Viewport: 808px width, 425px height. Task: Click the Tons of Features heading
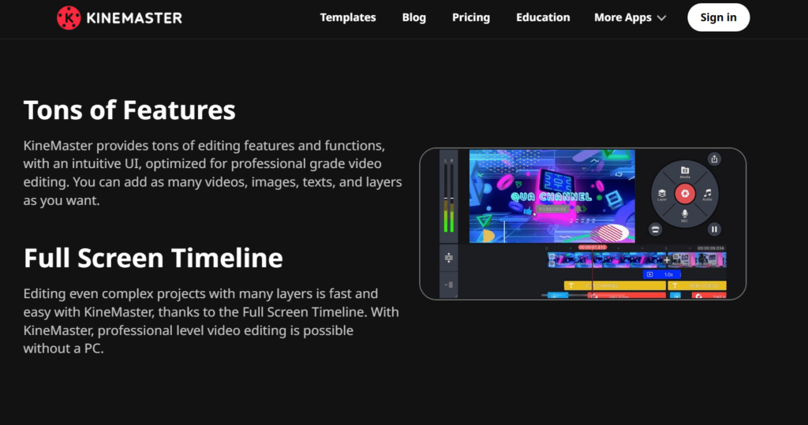click(129, 110)
